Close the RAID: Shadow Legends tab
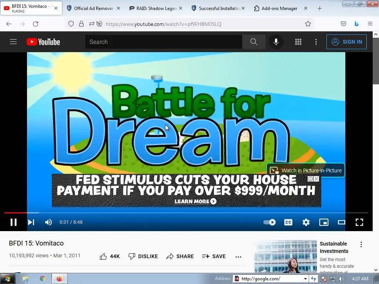 pos(181,8)
